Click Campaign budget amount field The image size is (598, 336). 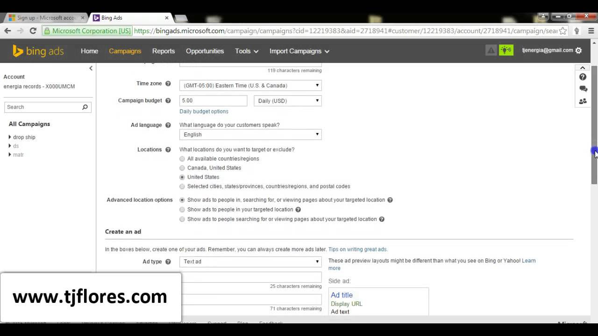click(x=213, y=101)
